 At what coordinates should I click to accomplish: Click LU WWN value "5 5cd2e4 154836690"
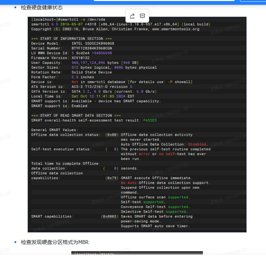click(92, 53)
